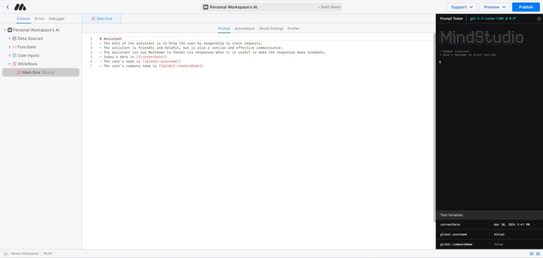
Task: Select the Main.flow editor tab
Action: click(x=102, y=19)
